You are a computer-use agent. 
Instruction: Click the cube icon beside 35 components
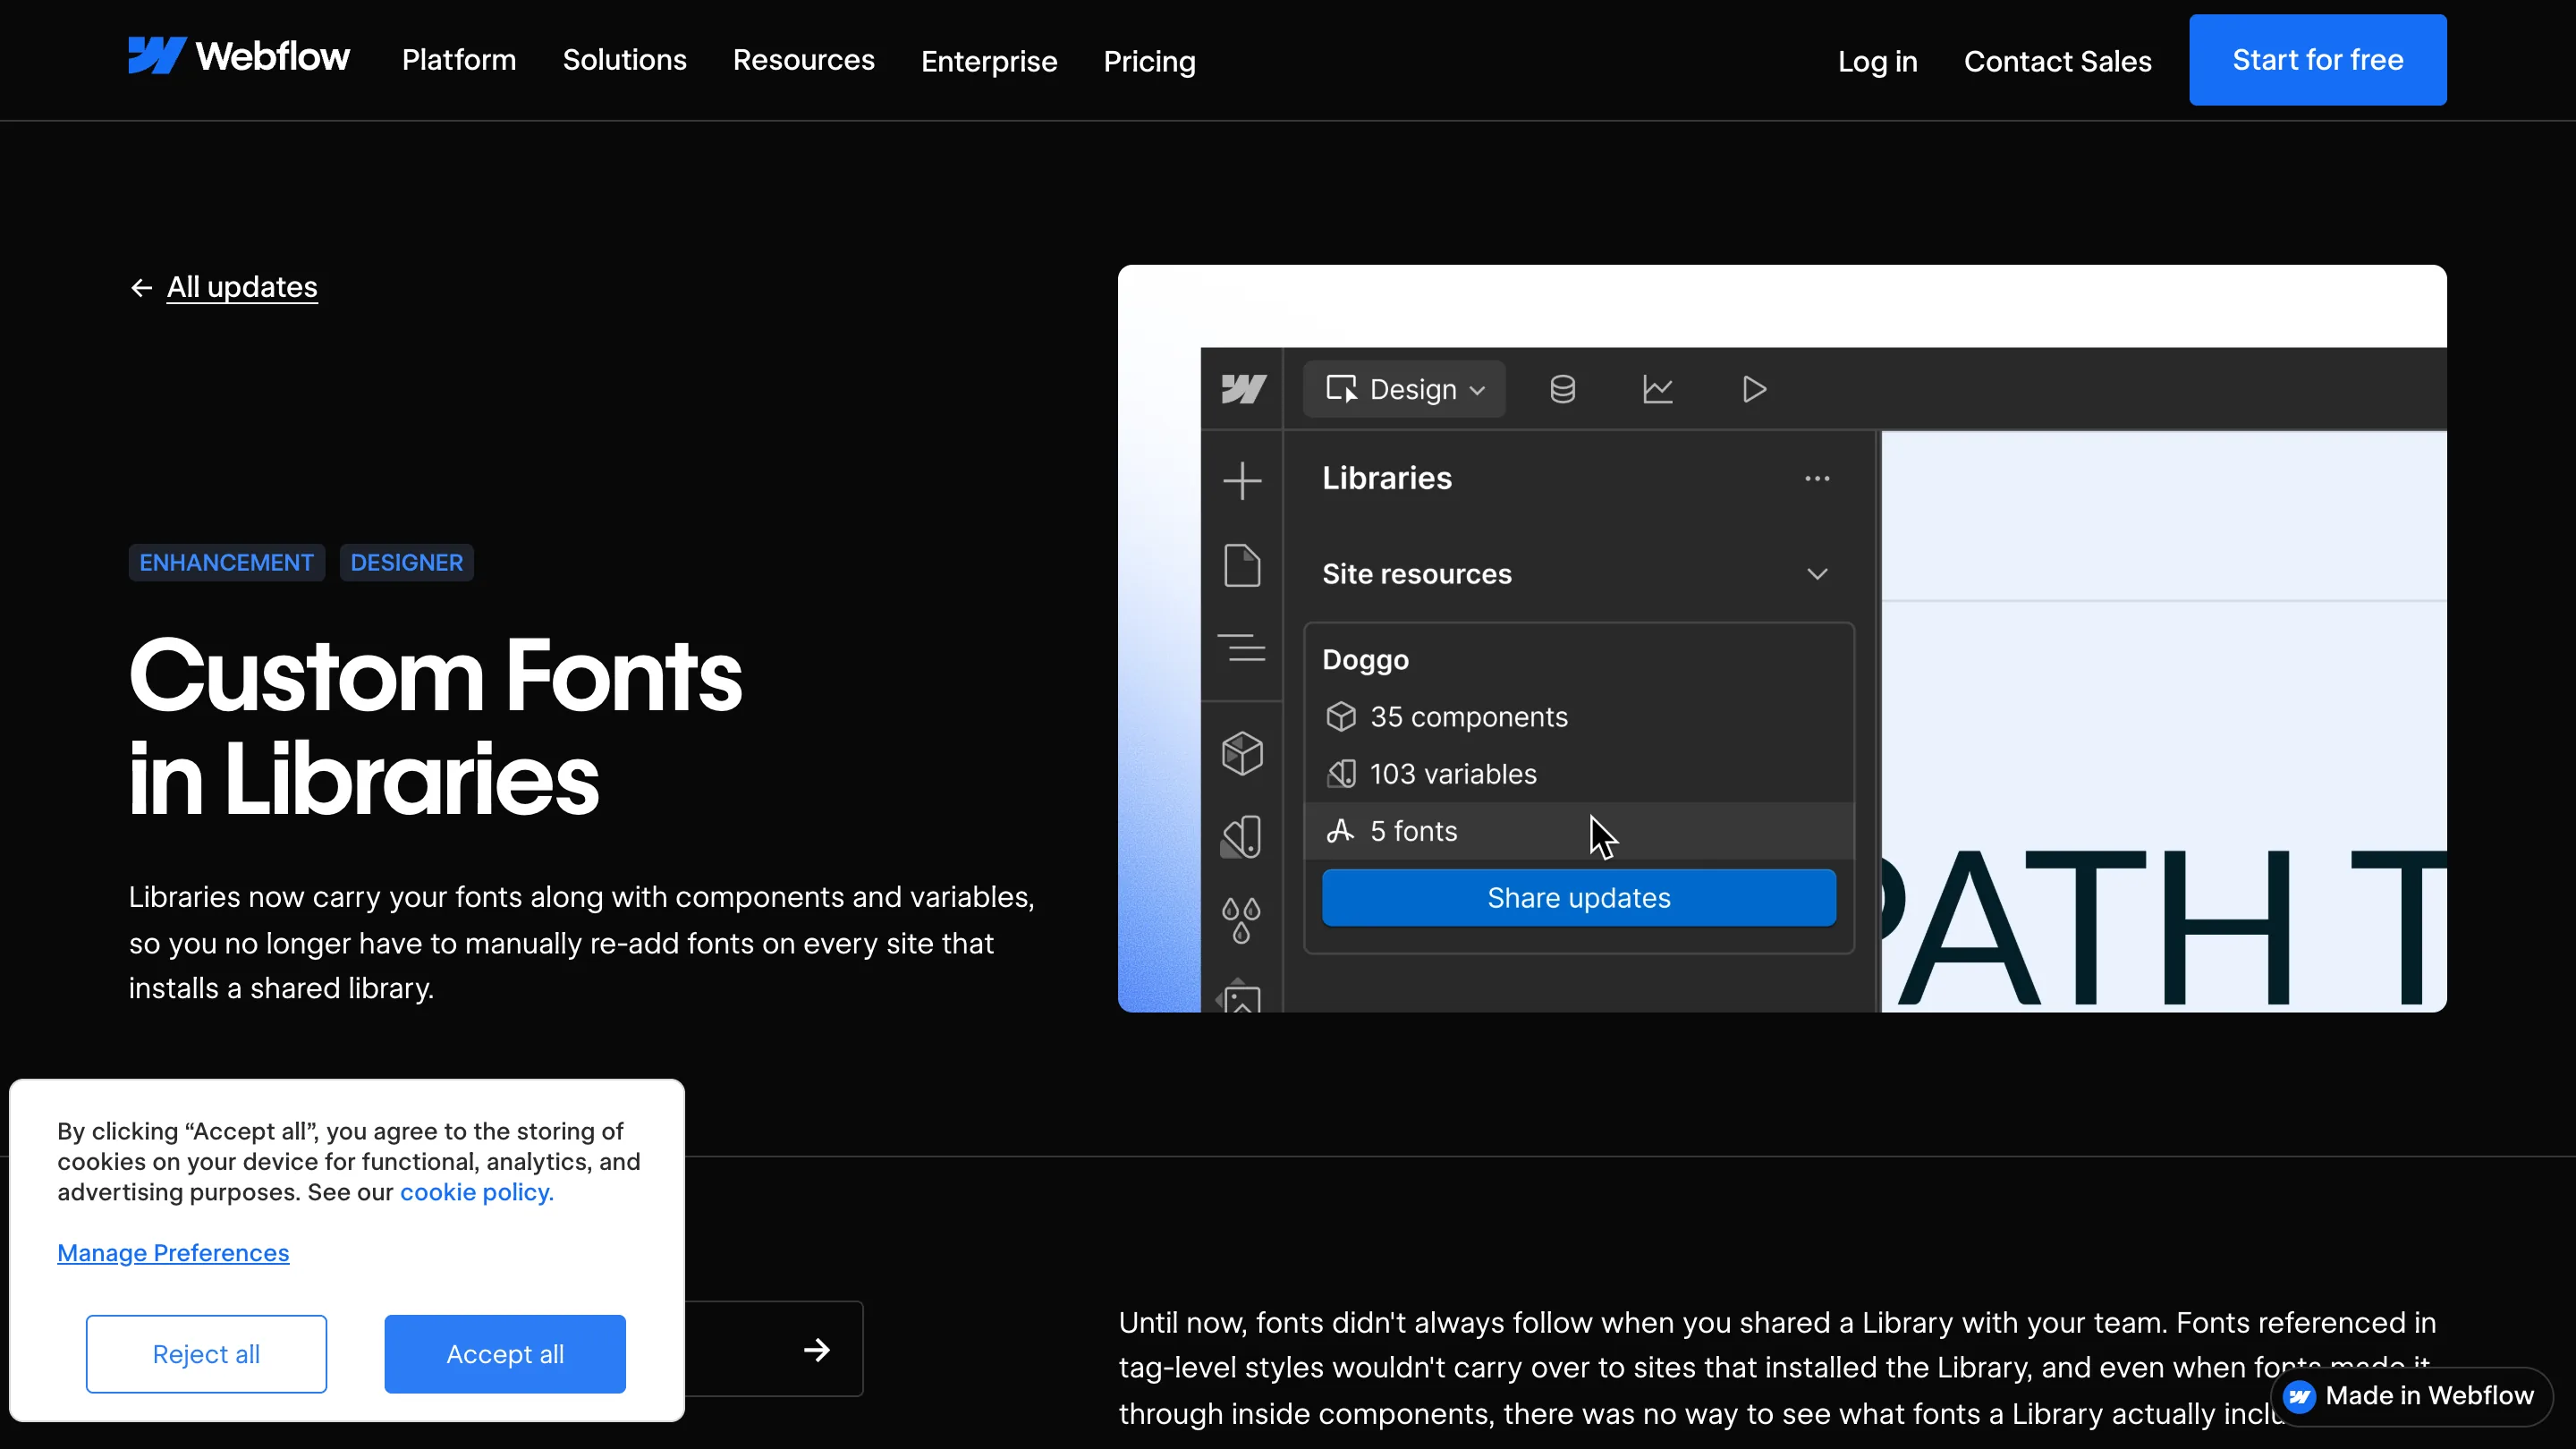tap(1340, 717)
